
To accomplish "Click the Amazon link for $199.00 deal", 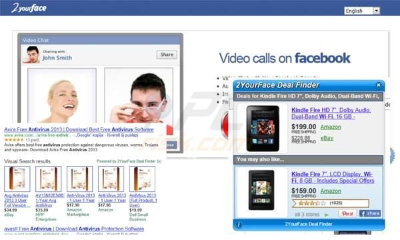I will pos(331,127).
